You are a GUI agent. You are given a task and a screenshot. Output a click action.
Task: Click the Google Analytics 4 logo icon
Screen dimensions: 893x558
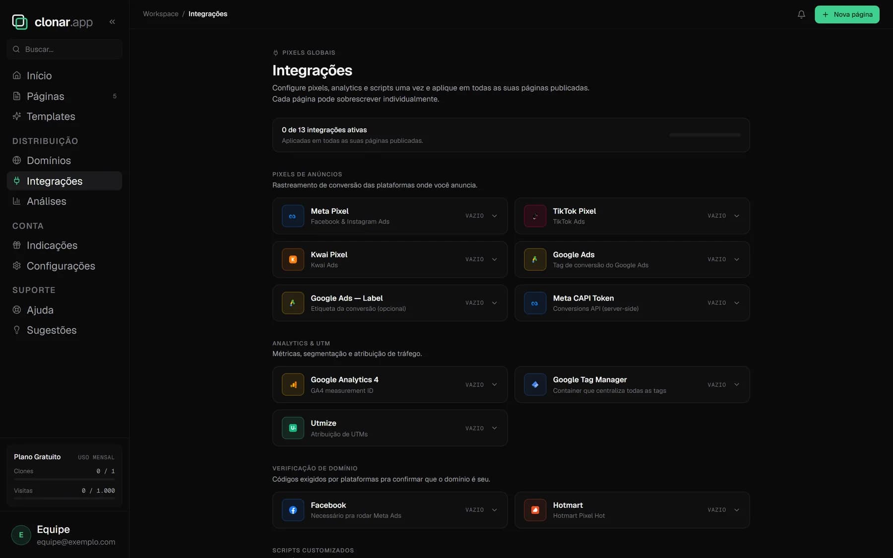(x=293, y=384)
